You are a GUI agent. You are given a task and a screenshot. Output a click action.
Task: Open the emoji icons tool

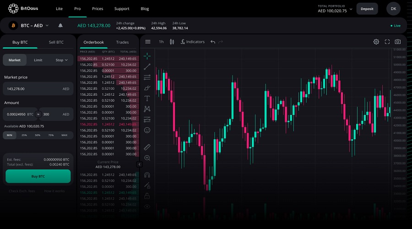point(147,130)
